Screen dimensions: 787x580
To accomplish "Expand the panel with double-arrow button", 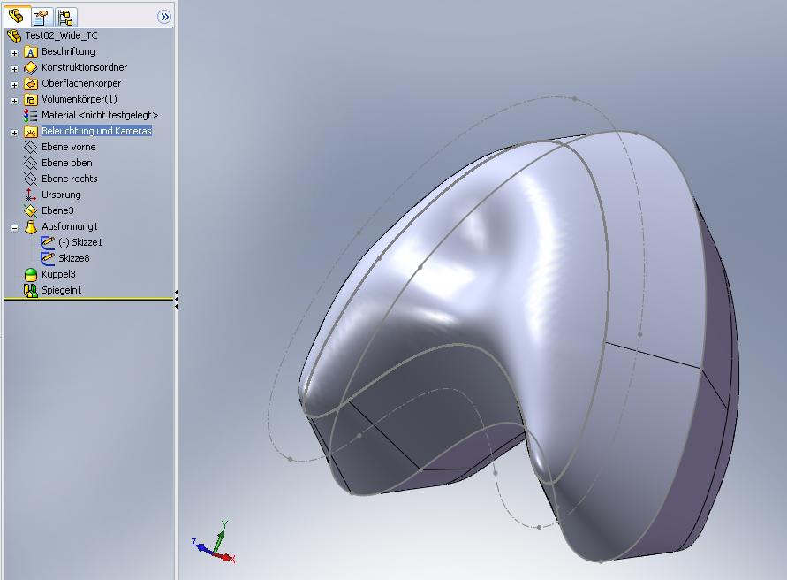I will (x=164, y=17).
